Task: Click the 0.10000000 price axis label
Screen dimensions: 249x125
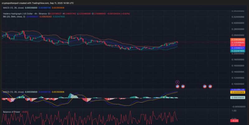Action: point(238,84)
